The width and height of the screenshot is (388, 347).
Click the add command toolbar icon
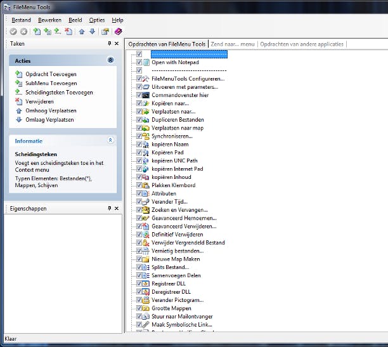click(37, 32)
